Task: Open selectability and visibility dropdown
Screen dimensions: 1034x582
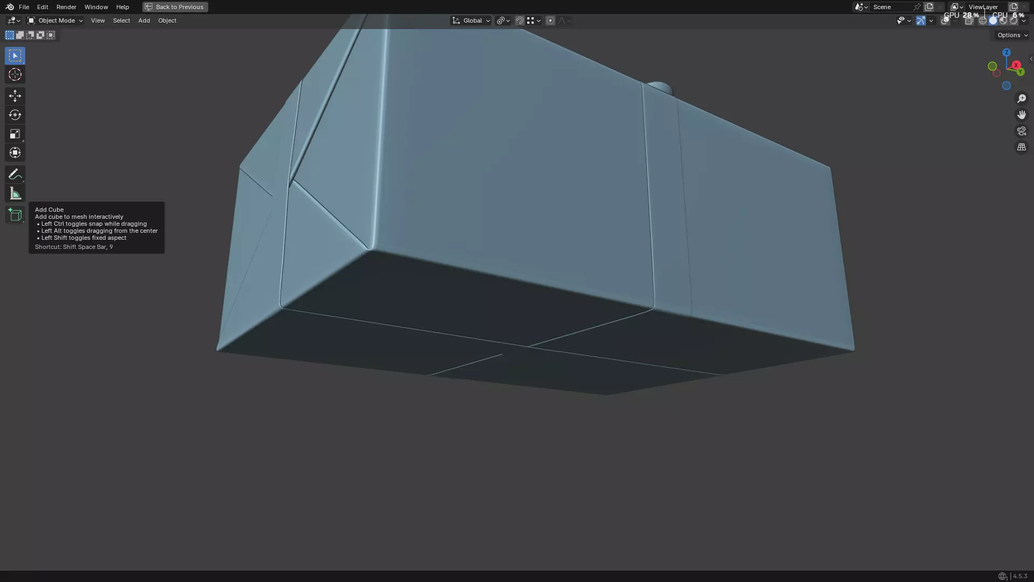Action: 904,20
